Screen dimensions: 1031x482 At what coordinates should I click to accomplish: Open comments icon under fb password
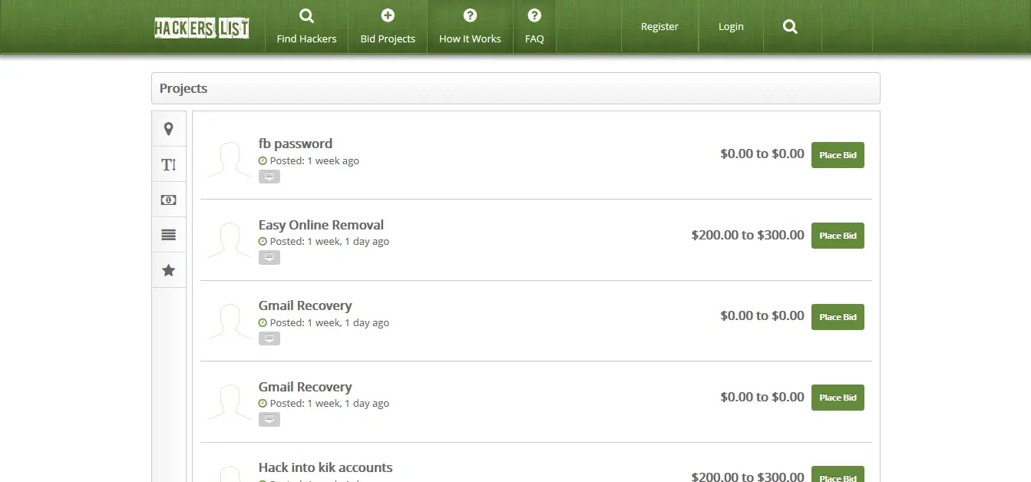(x=269, y=176)
